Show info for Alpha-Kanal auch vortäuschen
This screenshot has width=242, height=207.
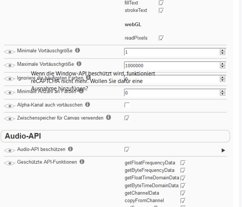(x=87, y=105)
